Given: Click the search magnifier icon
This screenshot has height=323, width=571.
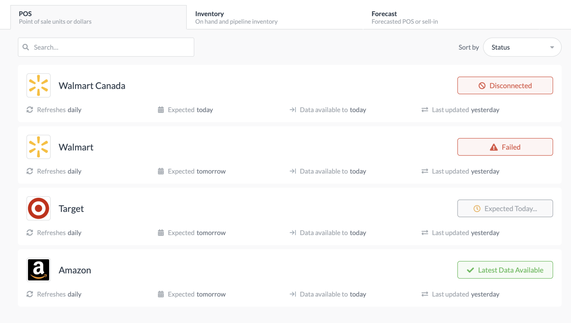Looking at the screenshot, I should click(26, 47).
